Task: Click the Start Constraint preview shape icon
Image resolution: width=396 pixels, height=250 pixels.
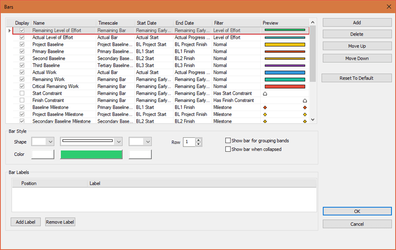Action: pyautogui.click(x=265, y=94)
